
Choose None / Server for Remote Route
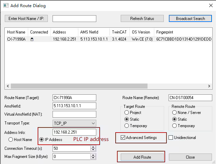pos(175,113)
